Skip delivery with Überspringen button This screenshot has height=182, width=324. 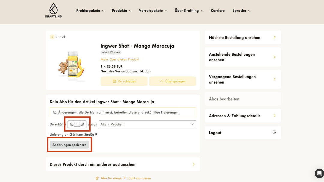(x=172, y=81)
